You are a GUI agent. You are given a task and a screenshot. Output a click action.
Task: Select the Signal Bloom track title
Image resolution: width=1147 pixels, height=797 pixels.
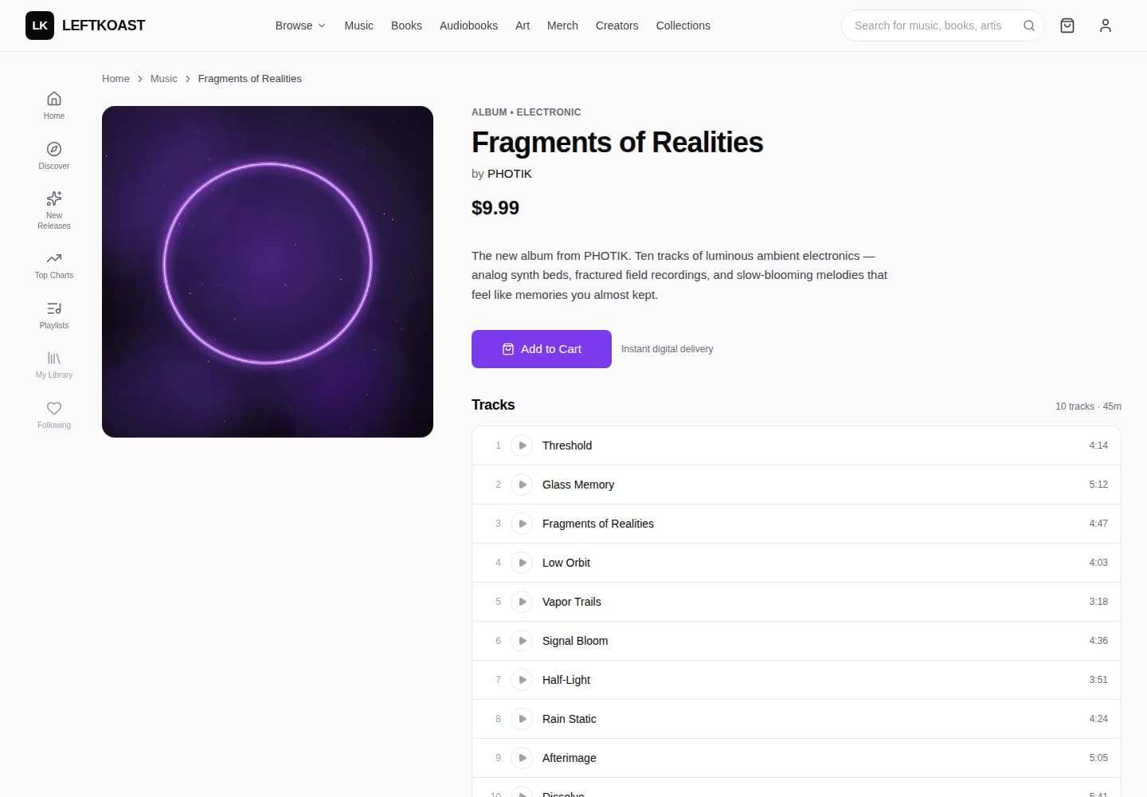pyautogui.click(x=575, y=641)
